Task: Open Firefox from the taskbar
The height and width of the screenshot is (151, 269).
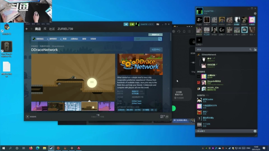Action: (31, 148)
